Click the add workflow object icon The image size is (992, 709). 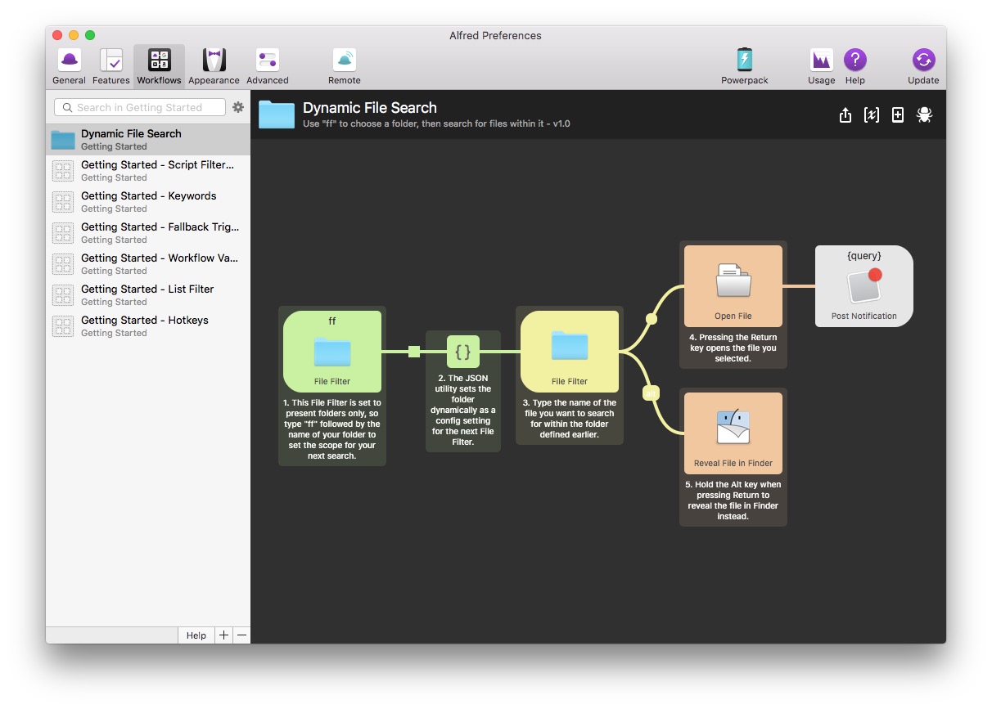tap(898, 115)
